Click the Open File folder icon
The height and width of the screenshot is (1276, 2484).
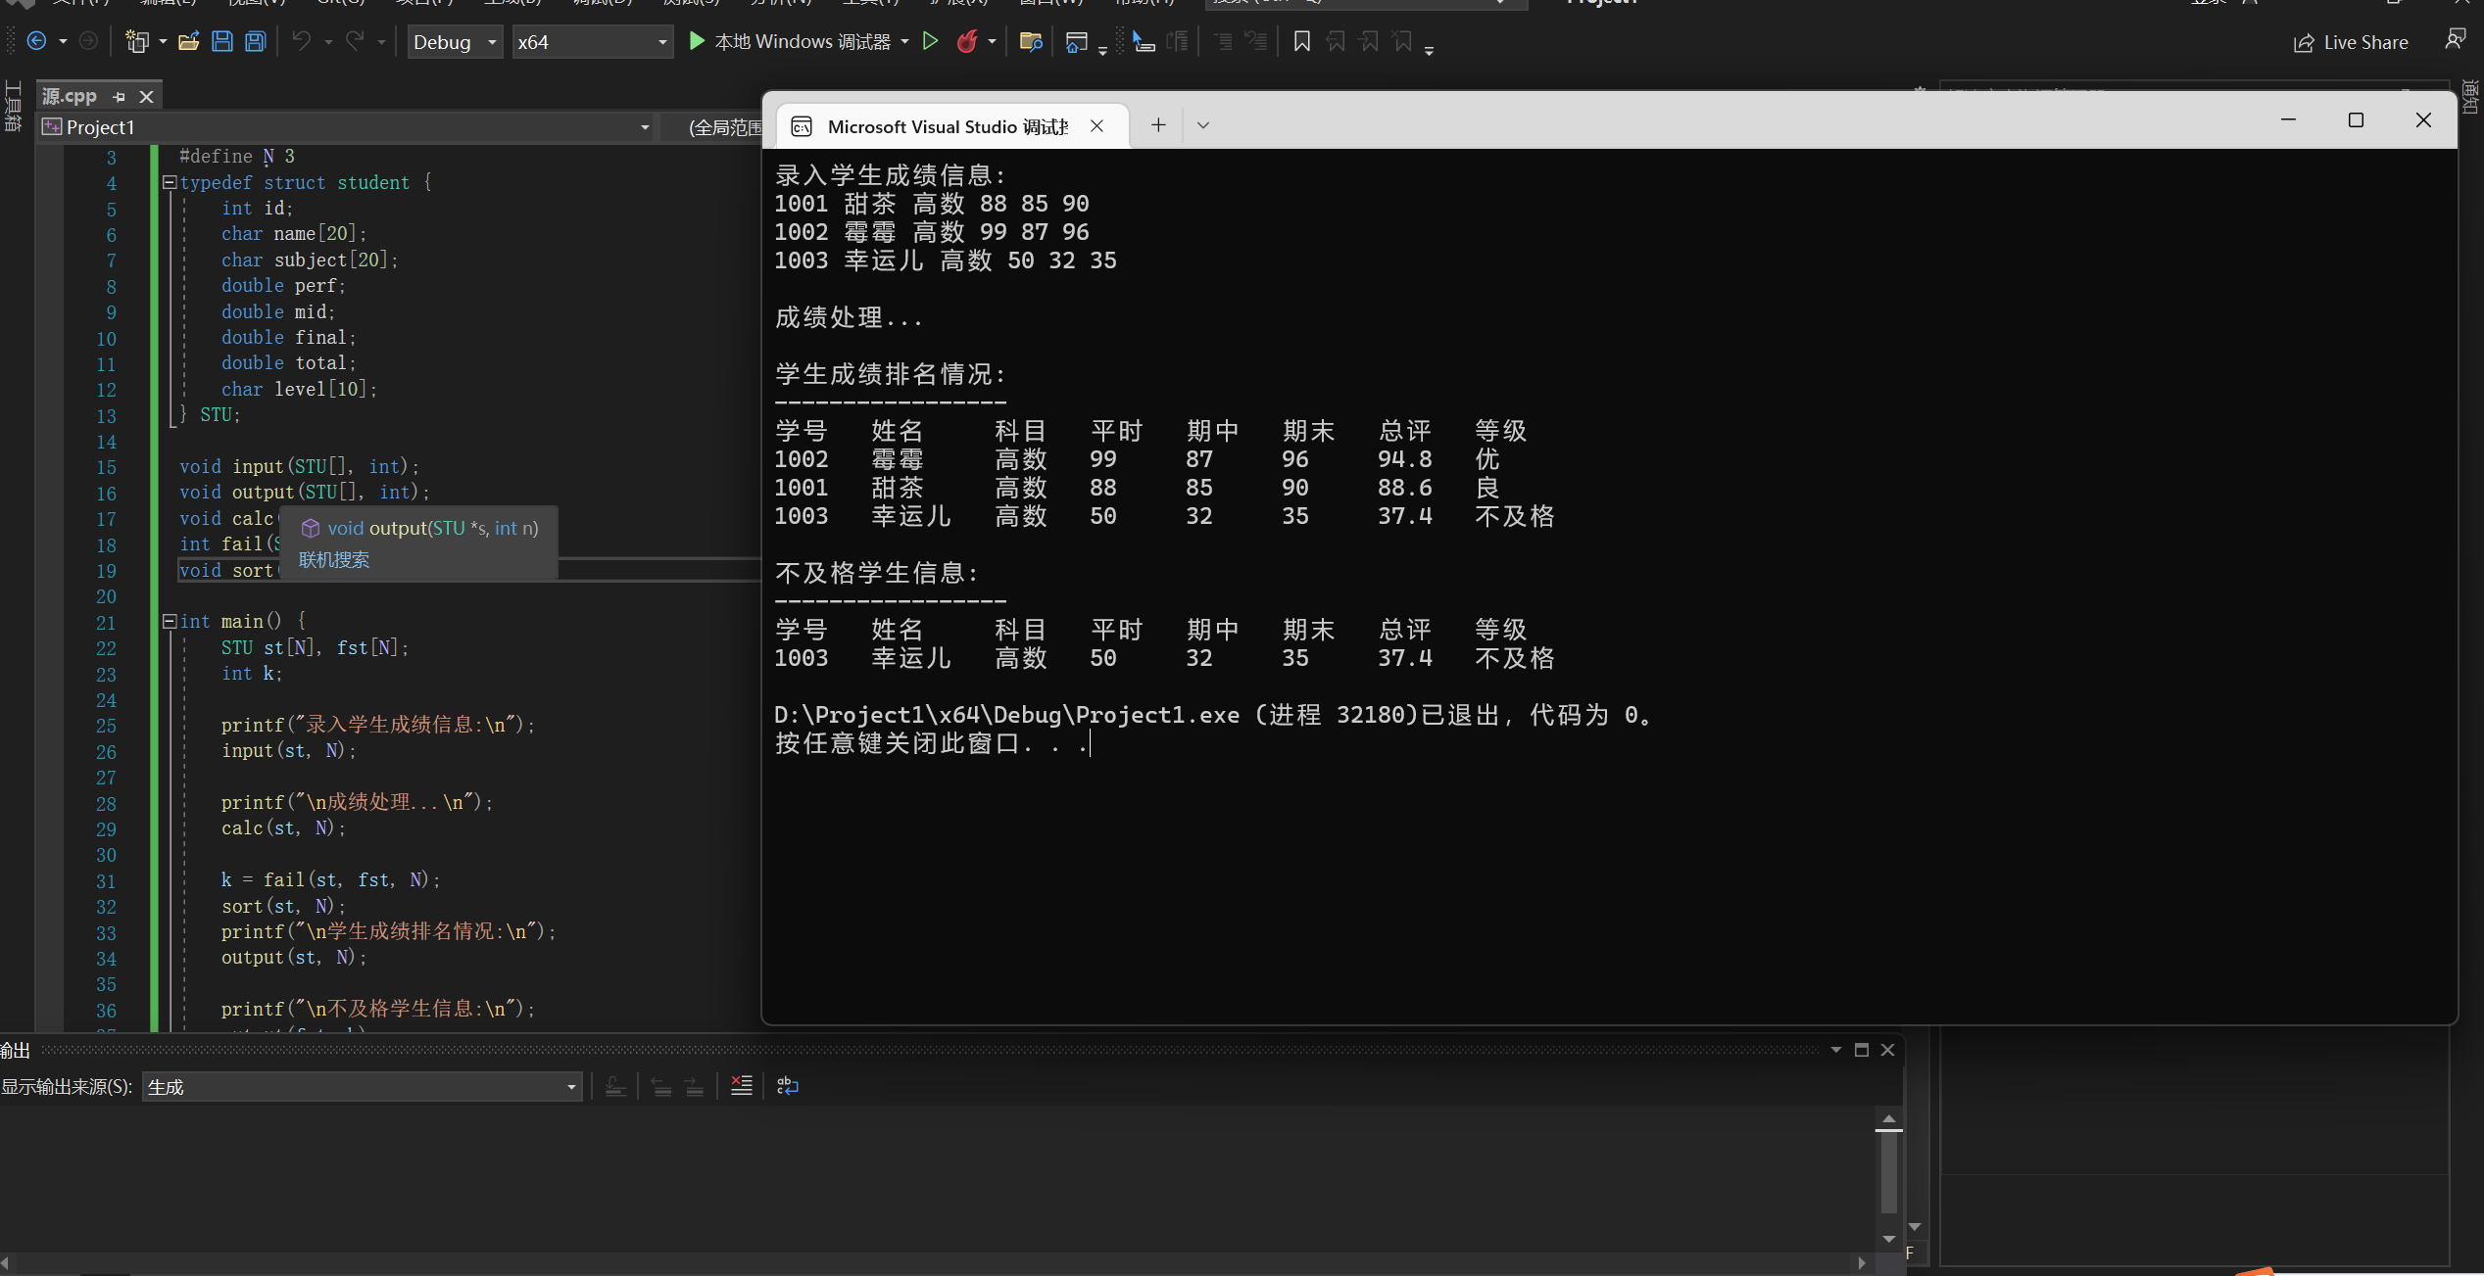point(189,41)
